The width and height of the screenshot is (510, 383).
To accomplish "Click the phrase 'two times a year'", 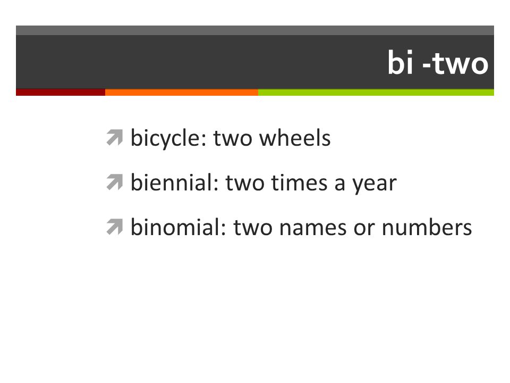I will click(311, 182).
